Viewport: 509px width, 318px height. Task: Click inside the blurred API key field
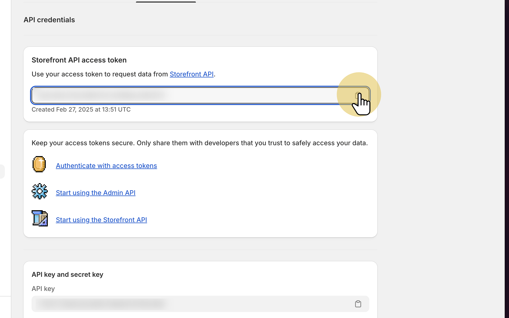[177, 304]
